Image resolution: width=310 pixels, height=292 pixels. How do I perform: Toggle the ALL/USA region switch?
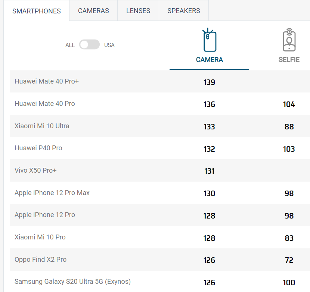90,45
